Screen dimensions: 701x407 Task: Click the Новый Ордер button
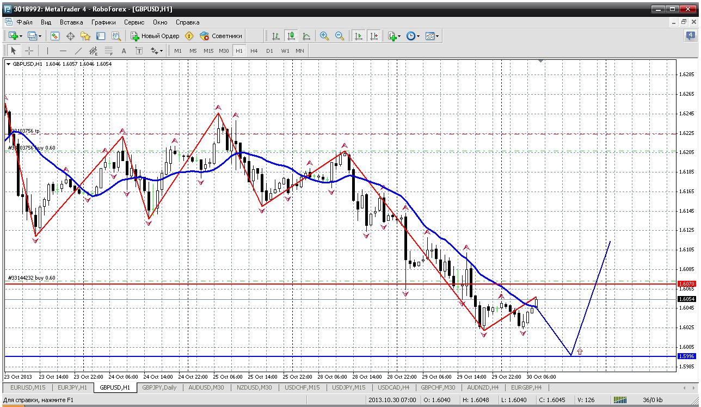[155, 36]
